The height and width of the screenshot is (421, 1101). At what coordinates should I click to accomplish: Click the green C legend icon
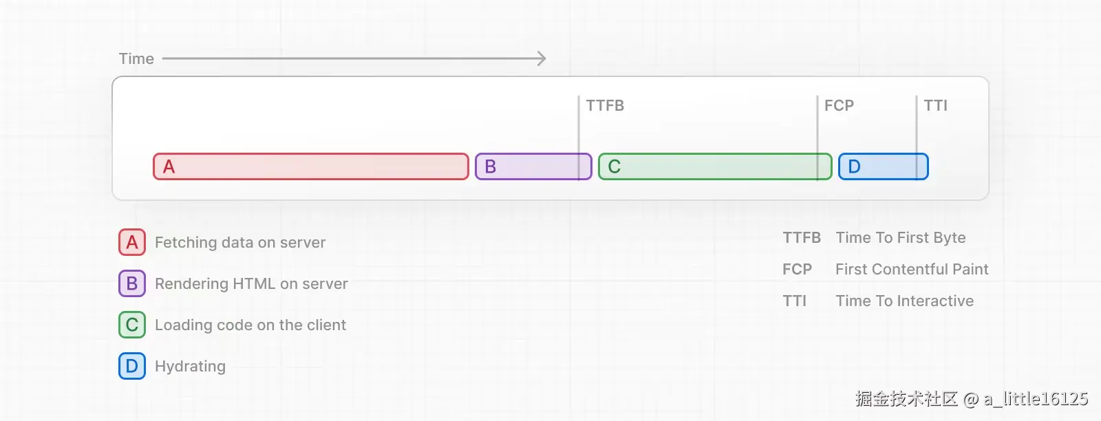[x=132, y=325]
